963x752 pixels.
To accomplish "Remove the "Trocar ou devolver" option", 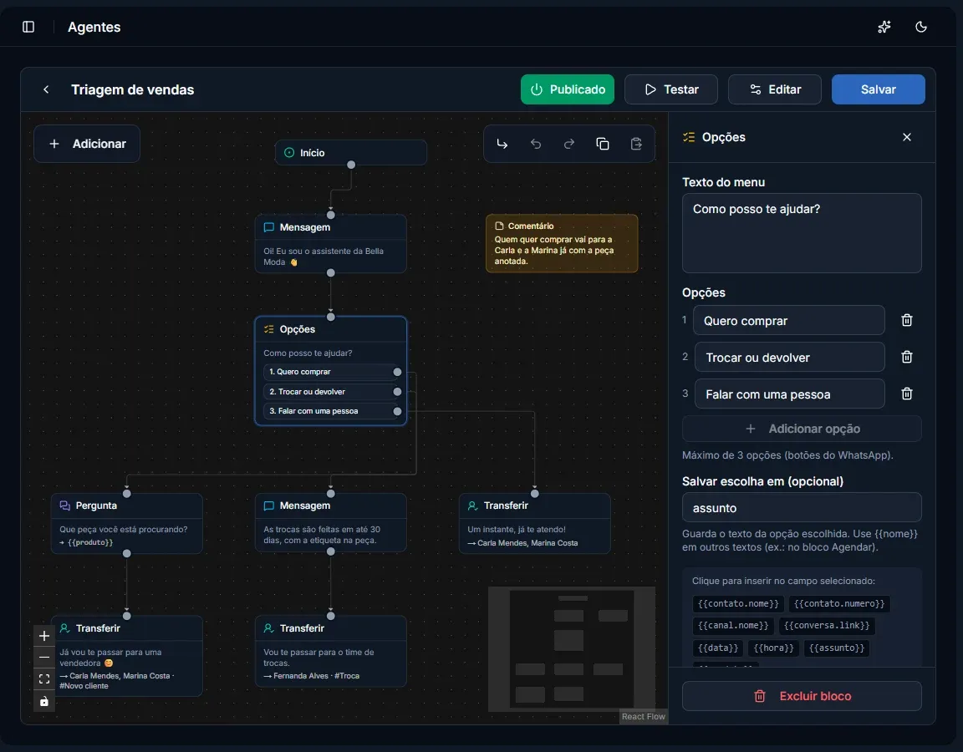I will (906, 358).
